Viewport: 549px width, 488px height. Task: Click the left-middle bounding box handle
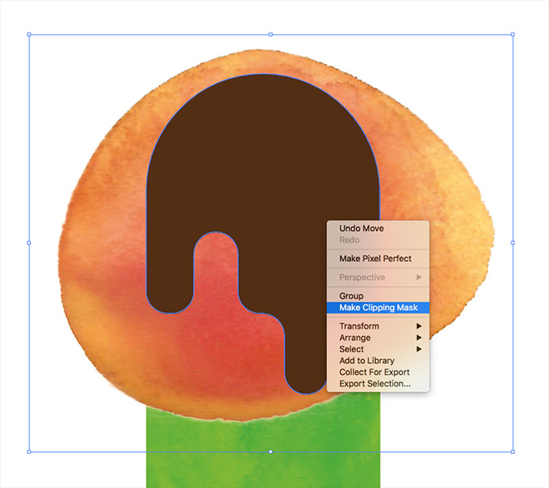click(x=29, y=243)
